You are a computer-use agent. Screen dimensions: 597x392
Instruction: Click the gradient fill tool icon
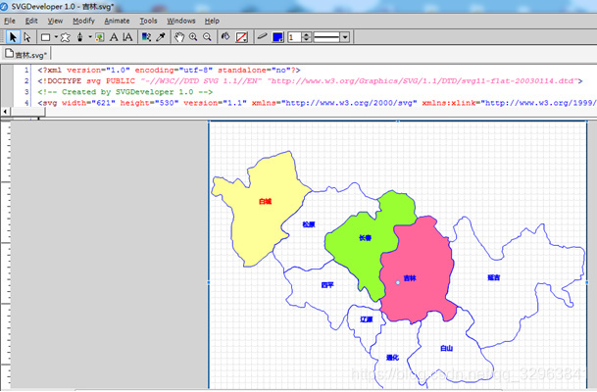pyautogui.click(x=147, y=37)
